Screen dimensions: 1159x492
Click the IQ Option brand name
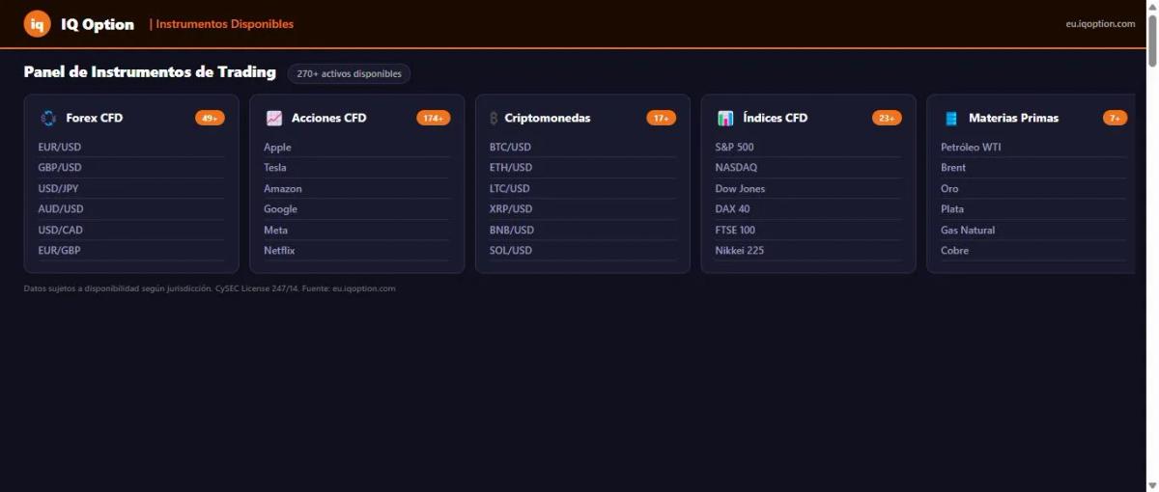click(x=98, y=24)
